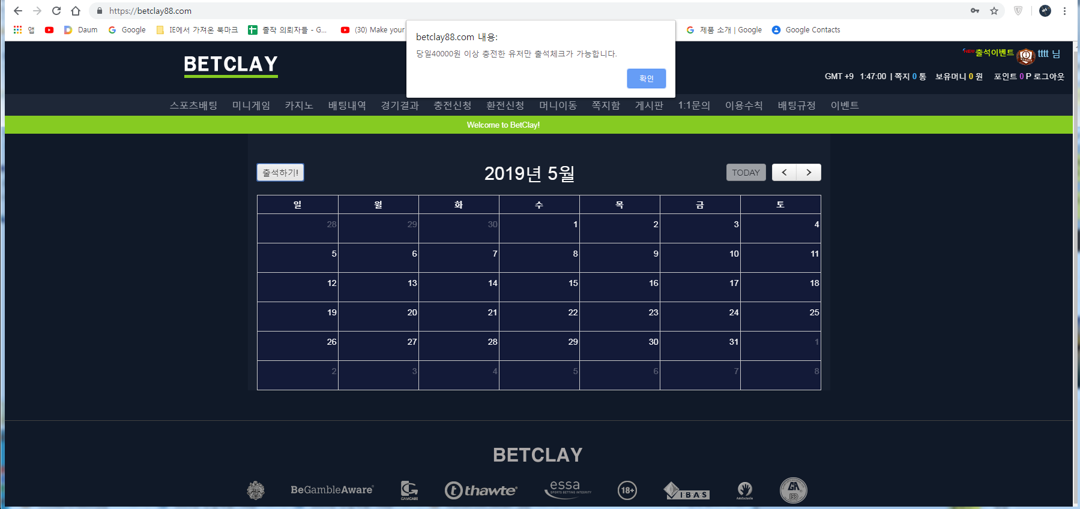Select calendar day 19
This screenshot has height=509, width=1080.
point(332,312)
